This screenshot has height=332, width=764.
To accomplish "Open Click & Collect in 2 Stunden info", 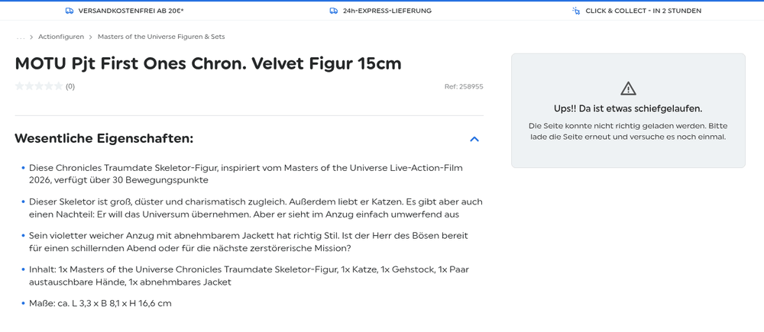I will pyautogui.click(x=643, y=11).
